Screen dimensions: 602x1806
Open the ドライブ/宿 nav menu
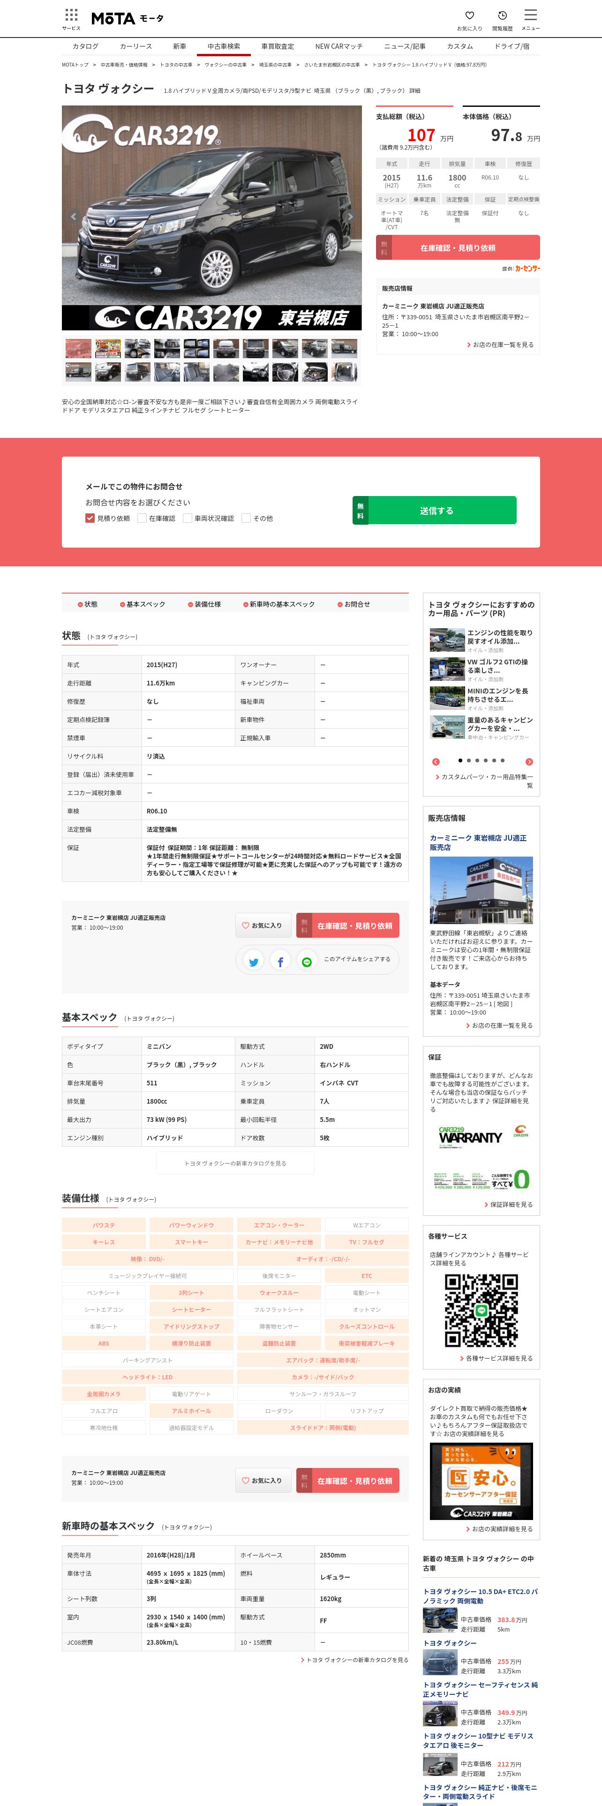pos(512,46)
